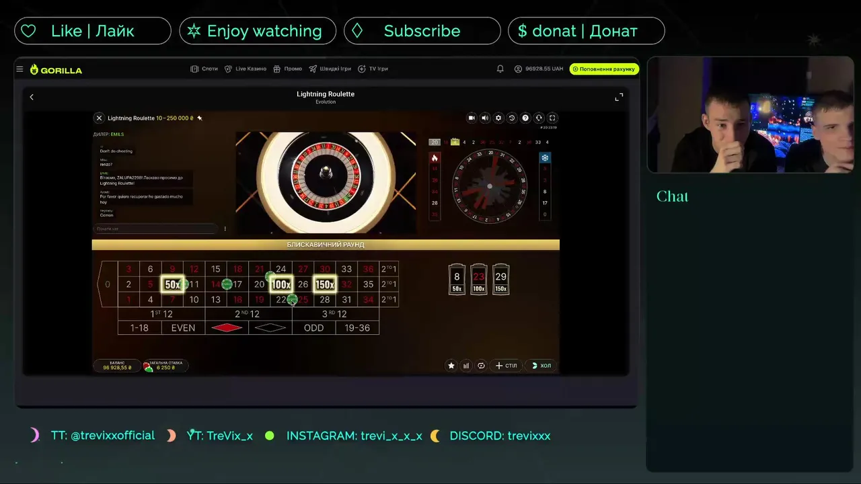Screen dimensions: 861x484
Task: Click number 35 on the betting grid
Action: (368, 284)
